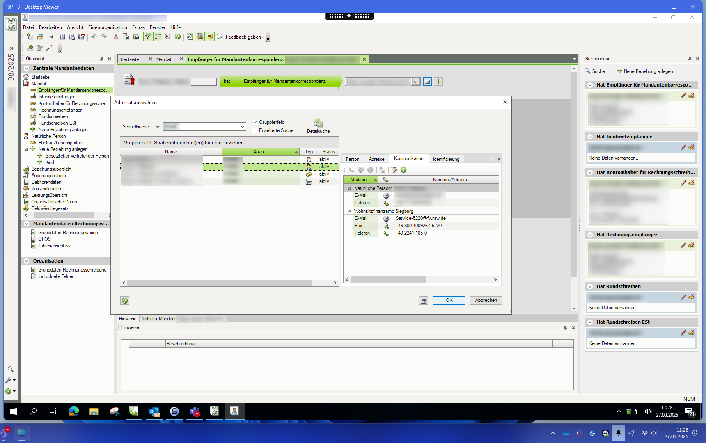Viewport: 706px width, 443px height.
Task: Collapse the Wohnsitzfinanzamt Siegburg group
Action: coord(349,211)
